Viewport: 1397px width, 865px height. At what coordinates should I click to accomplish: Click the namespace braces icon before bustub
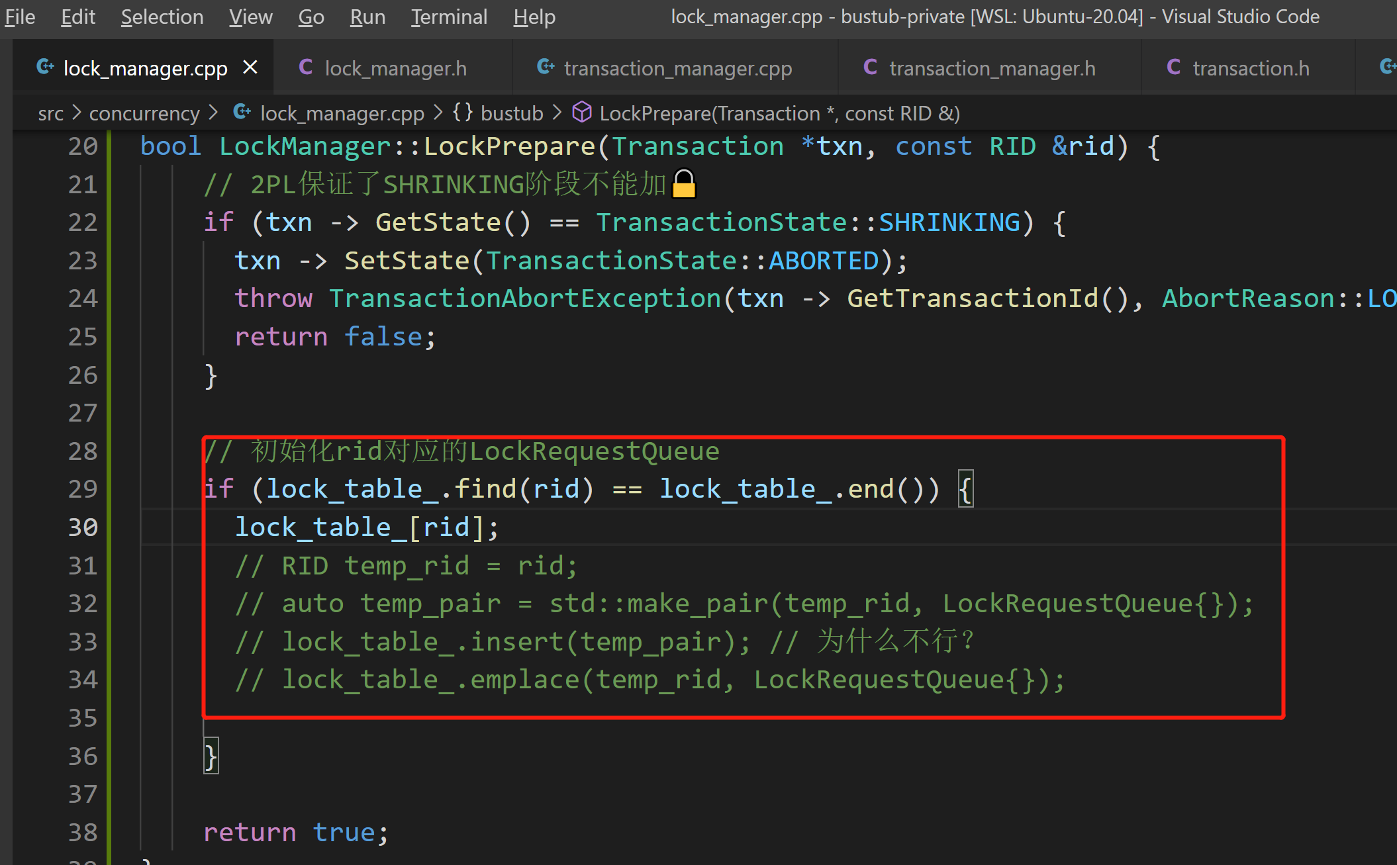point(463,113)
